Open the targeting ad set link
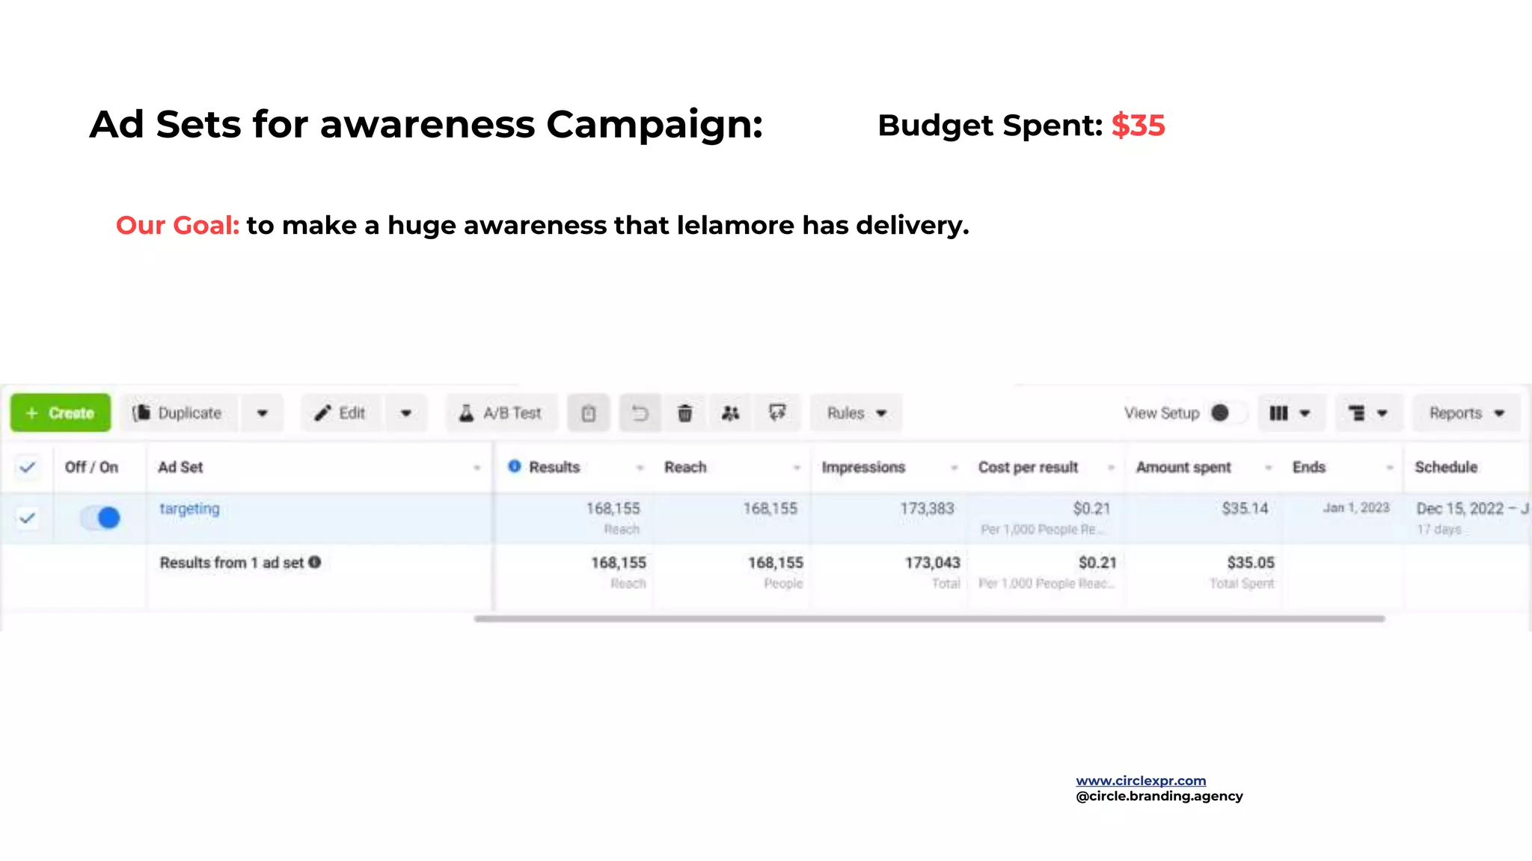Image resolution: width=1532 pixels, height=861 pixels. click(x=189, y=509)
